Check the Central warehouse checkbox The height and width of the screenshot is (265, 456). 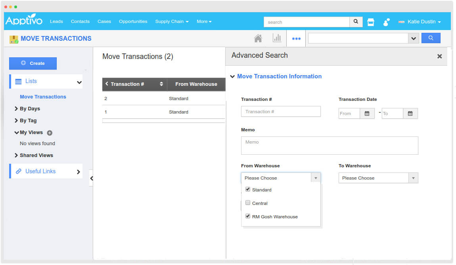[x=248, y=203]
